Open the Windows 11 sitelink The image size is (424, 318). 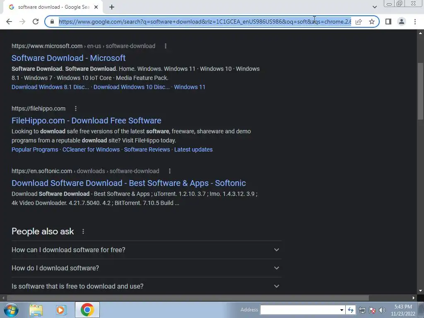tap(190, 87)
